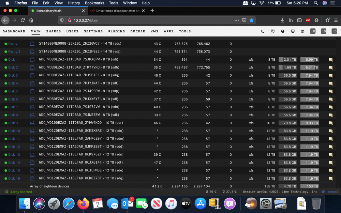
Task: Click Disk 2 free space bar 6.31 TB
Action: [x=310, y=67]
